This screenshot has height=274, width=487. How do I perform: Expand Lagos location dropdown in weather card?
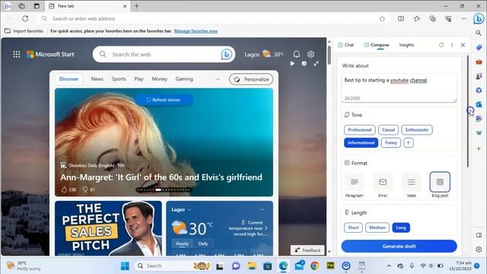[x=189, y=210]
